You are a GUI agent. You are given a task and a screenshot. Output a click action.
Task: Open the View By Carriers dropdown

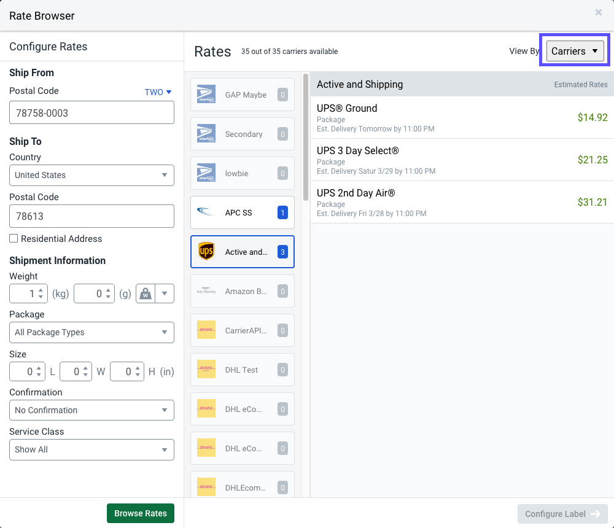pyautogui.click(x=575, y=51)
